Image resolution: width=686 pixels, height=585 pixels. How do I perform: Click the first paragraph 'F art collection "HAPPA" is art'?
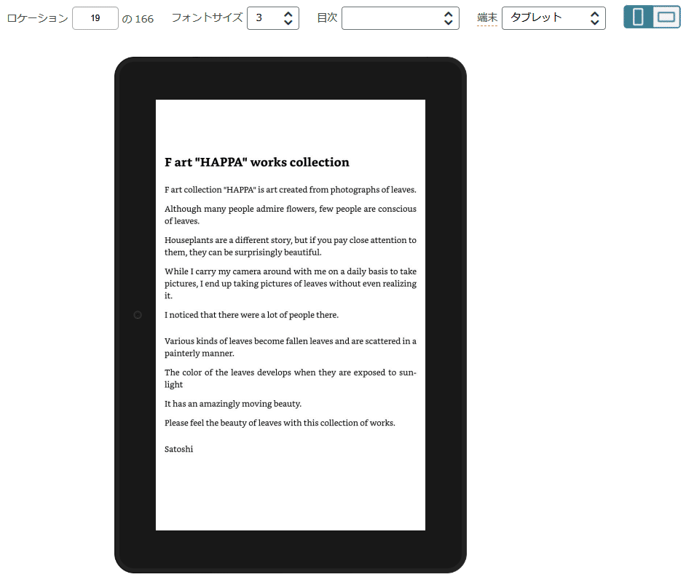(291, 190)
